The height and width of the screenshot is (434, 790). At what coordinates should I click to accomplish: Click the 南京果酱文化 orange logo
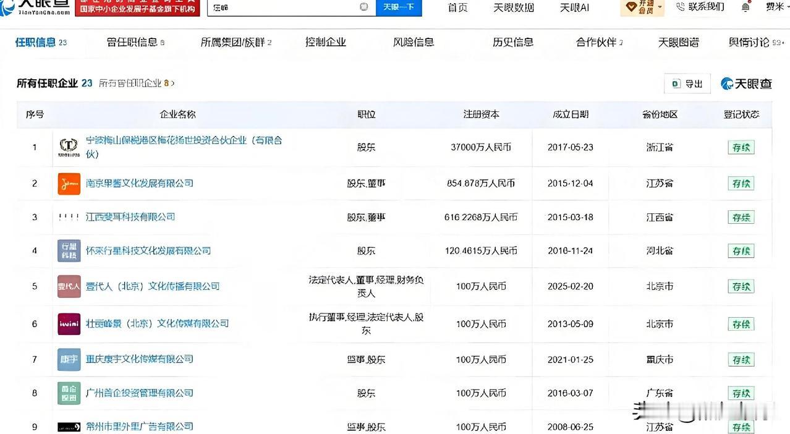[69, 184]
